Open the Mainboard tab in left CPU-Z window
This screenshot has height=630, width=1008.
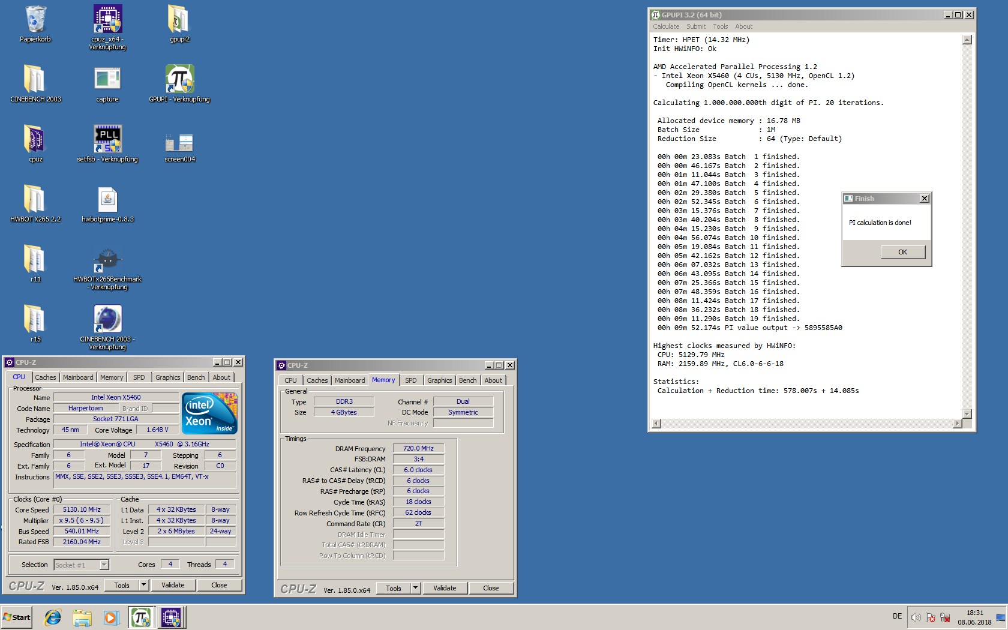(x=78, y=377)
